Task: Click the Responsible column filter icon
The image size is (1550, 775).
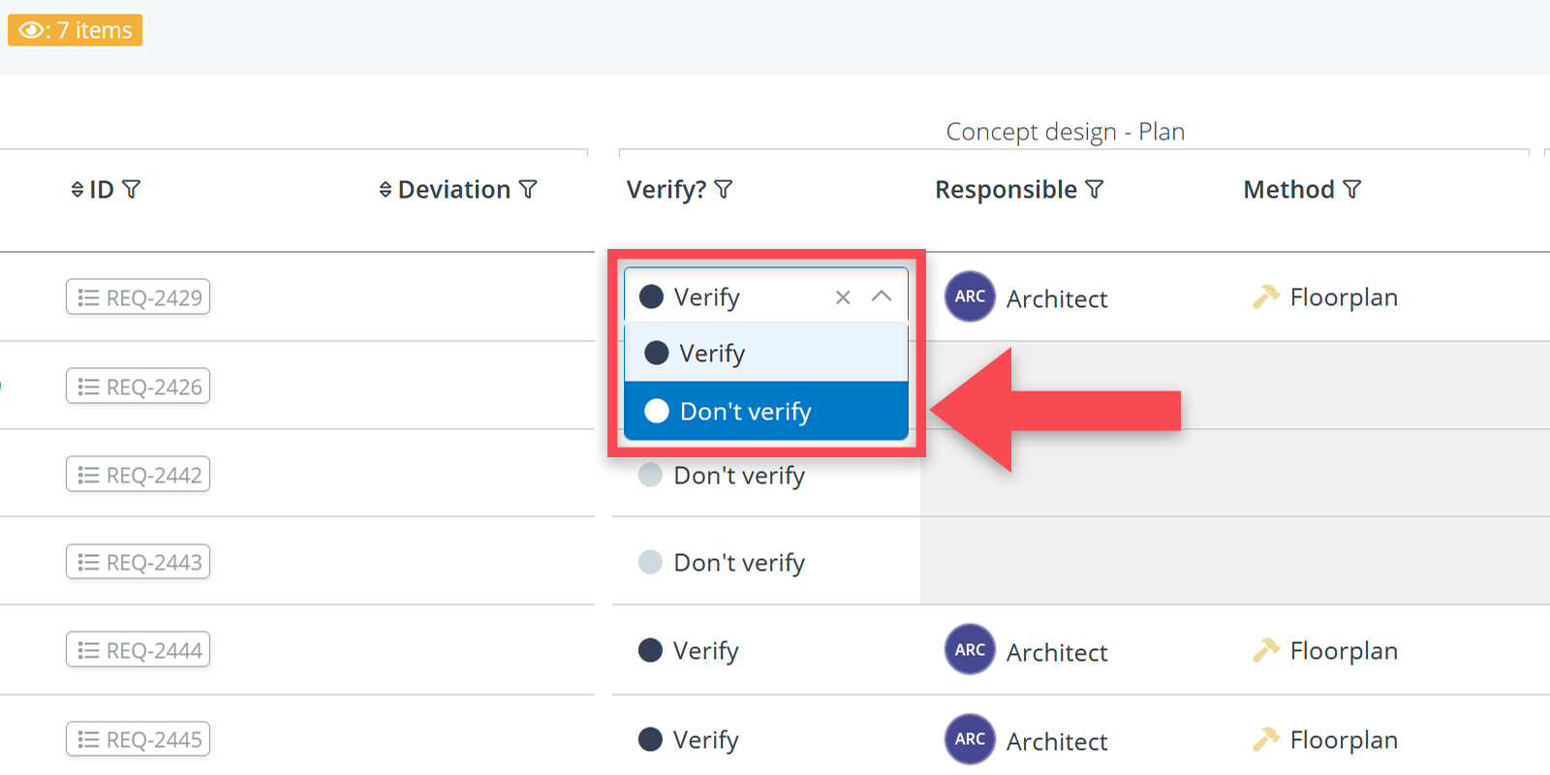Action: point(1095,190)
